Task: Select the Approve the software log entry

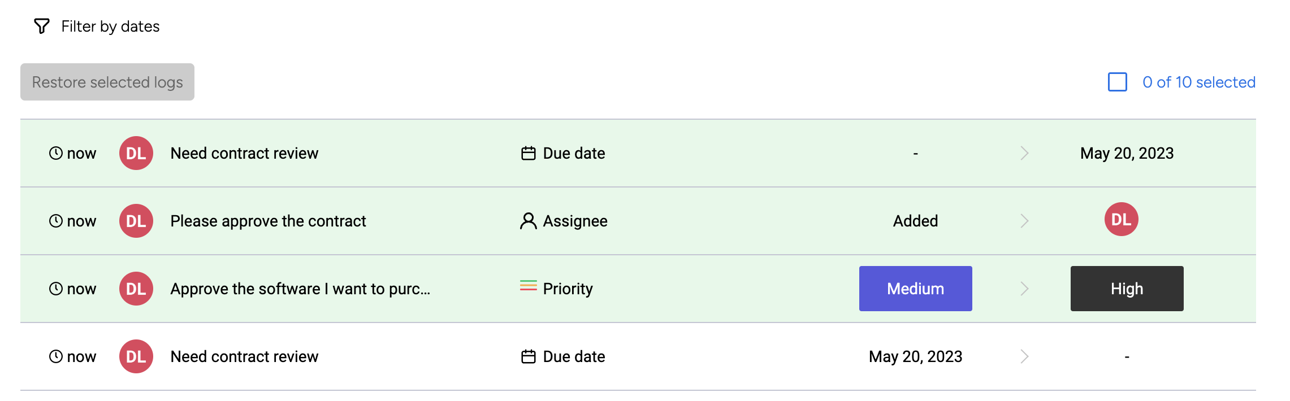Action: tap(300, 289)
